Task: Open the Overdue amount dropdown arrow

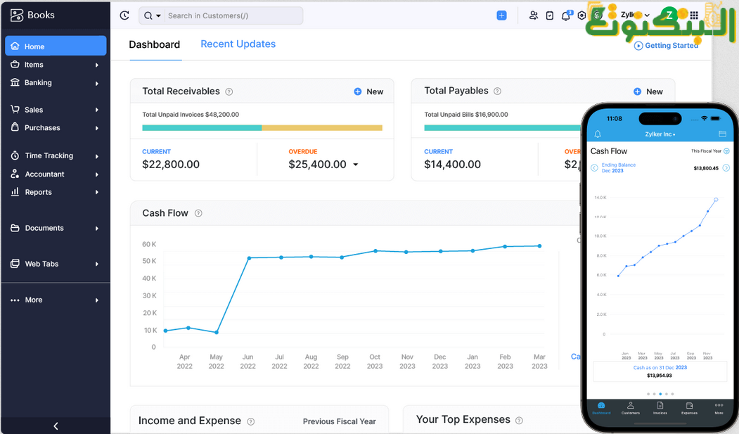Action: (x=356, y=165)
